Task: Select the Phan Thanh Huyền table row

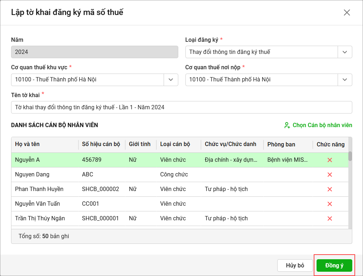Action: (39, 189)
